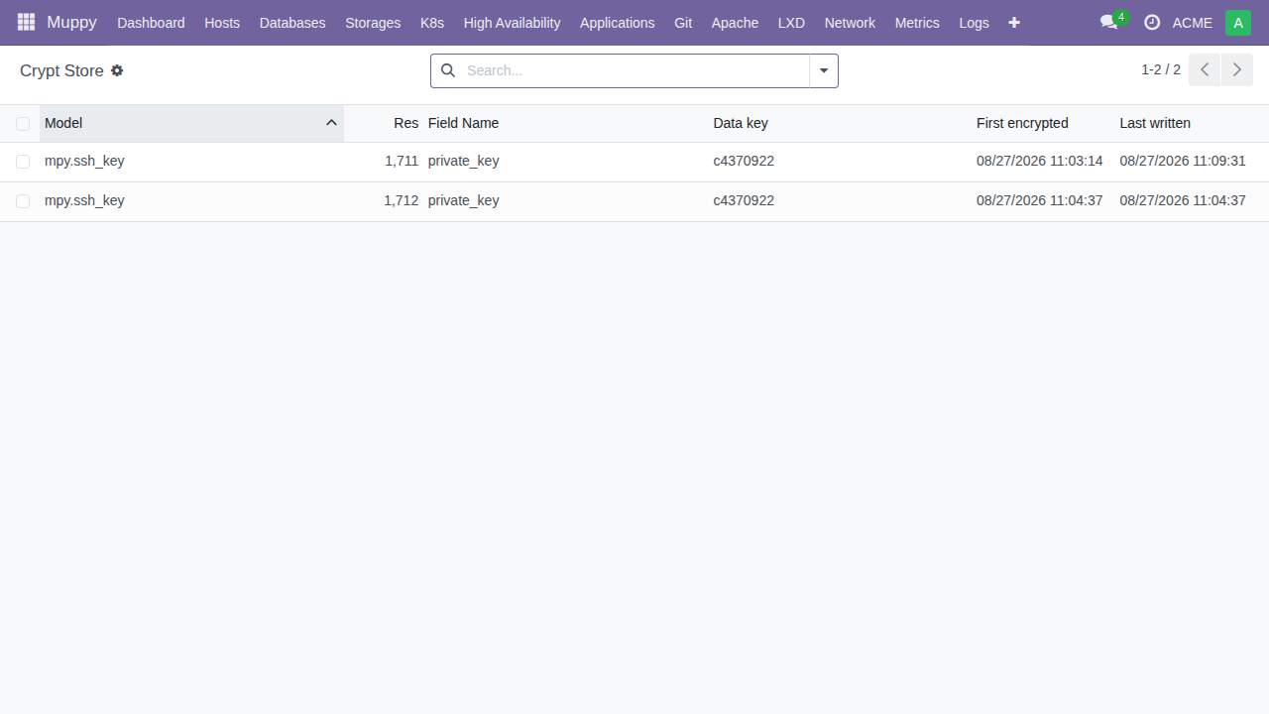
Task: Open the Hosts menu
Action: (x=222, y=22)
